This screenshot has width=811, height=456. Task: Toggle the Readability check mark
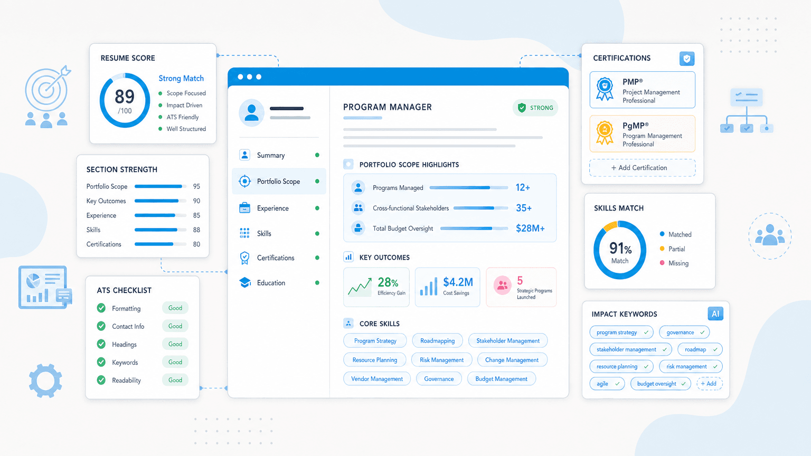(101, 380)
